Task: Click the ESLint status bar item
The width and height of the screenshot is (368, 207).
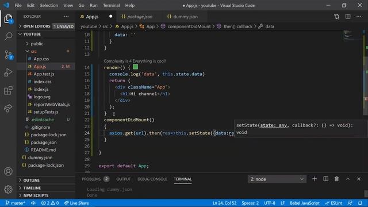Action: point(333,203)
